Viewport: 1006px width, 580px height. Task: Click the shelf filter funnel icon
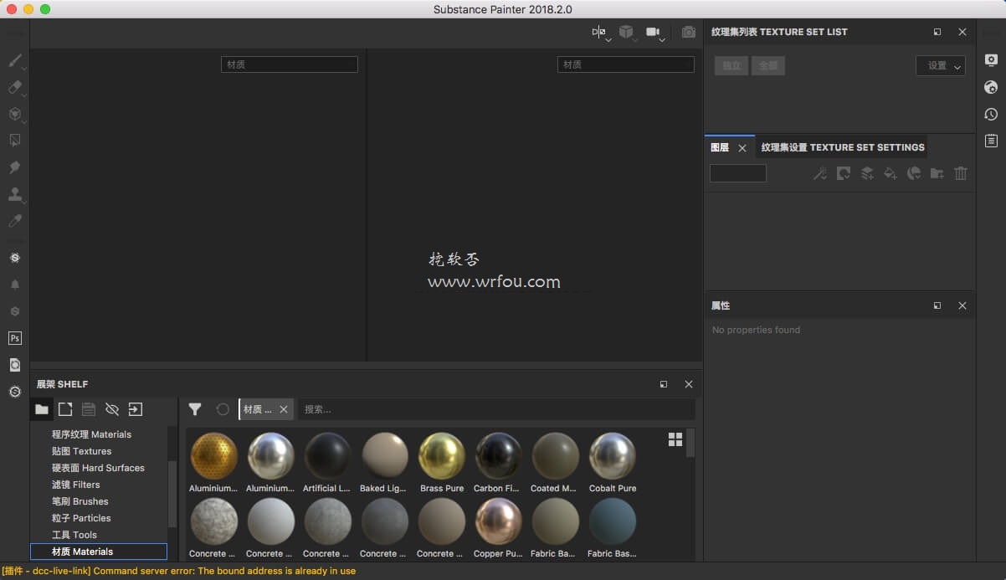[195, 409]
